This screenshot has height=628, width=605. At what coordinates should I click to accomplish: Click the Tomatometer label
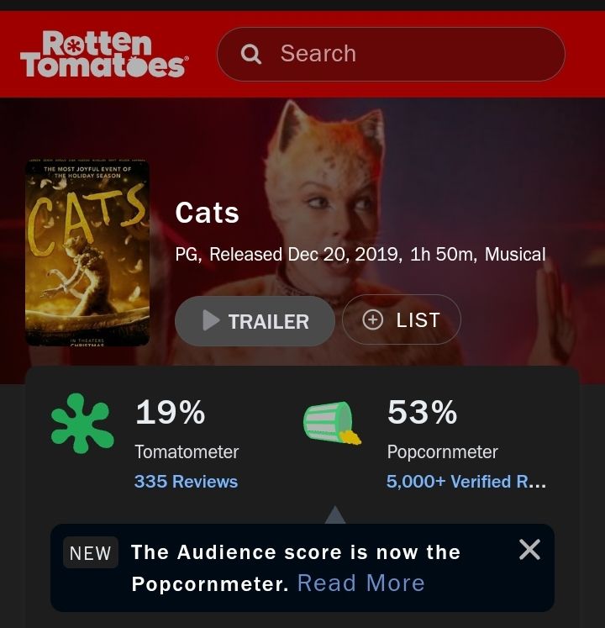tap(187, 452)
